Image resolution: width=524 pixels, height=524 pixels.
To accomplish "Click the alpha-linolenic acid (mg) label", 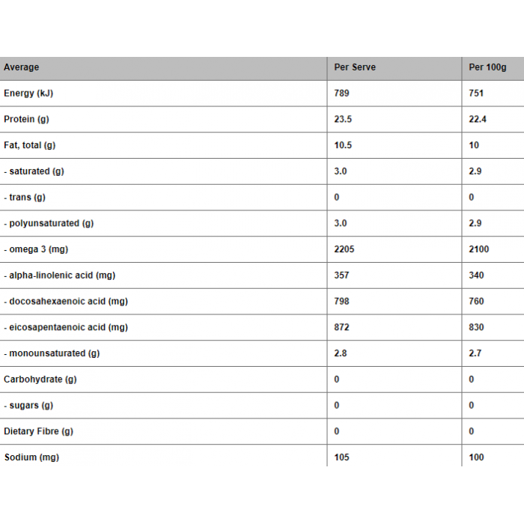I will pyautogui.click(x=59, y=275).
